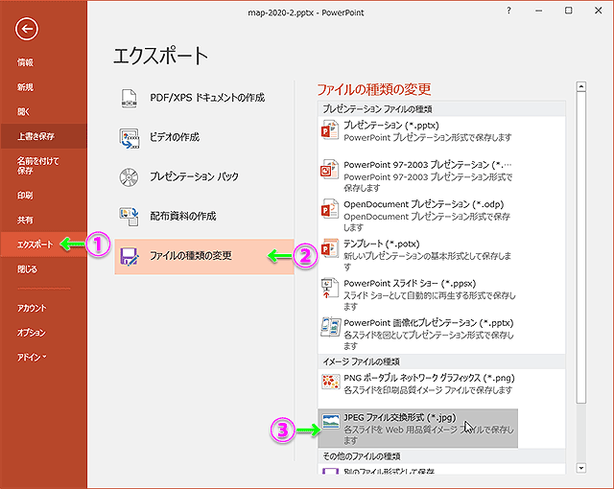This screenshot has width=614, height=489.
Task: Click the PowerPoint slide show (*.ppsx) icon
Action: point(330,288)
